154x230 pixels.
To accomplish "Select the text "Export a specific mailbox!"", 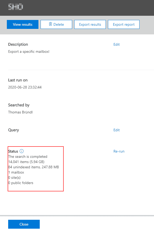I will click(29, 52).
